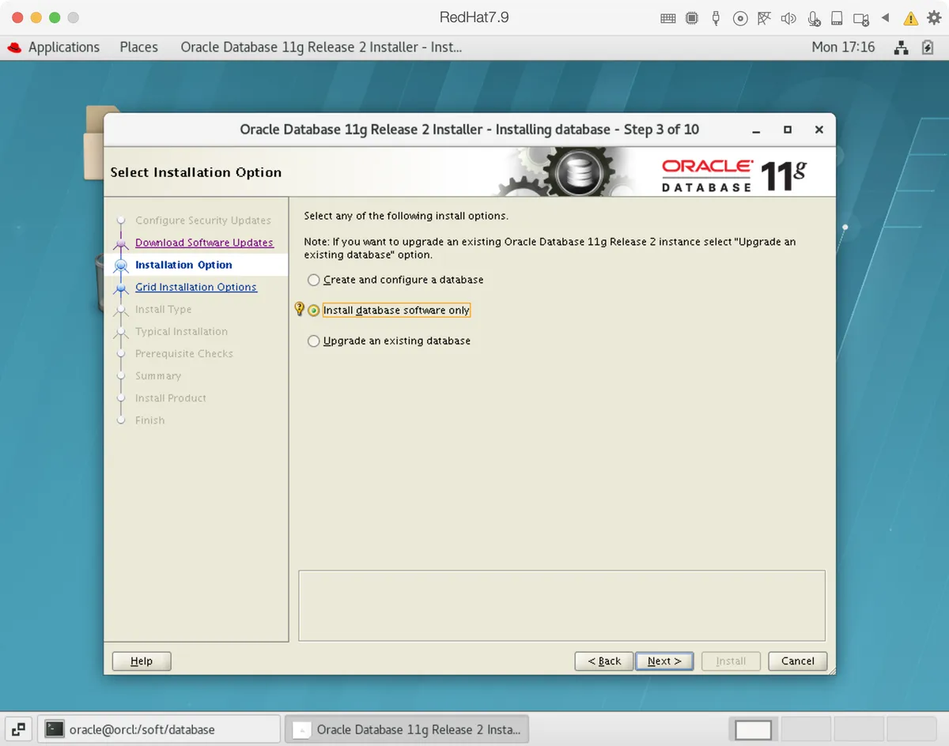Screen dimensions: 949x746
Task: Click the processor status icon in the menu bar
Action: click(692, 17)
